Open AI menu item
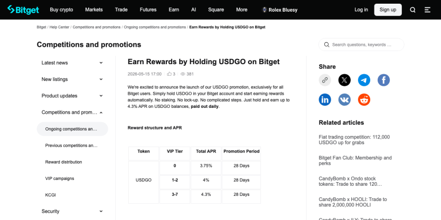 (193, 10)
